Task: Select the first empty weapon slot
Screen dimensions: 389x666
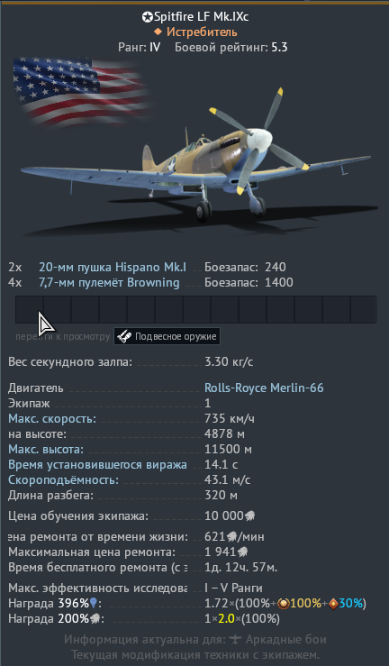Action: [x=30, y=310]
